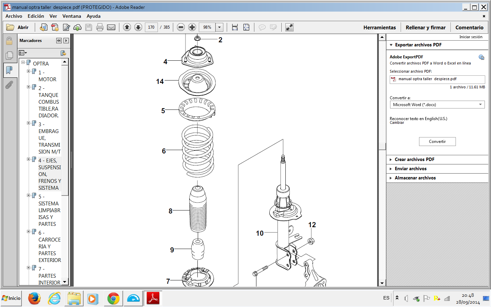Click the fit full page icon

pos(246,27)
